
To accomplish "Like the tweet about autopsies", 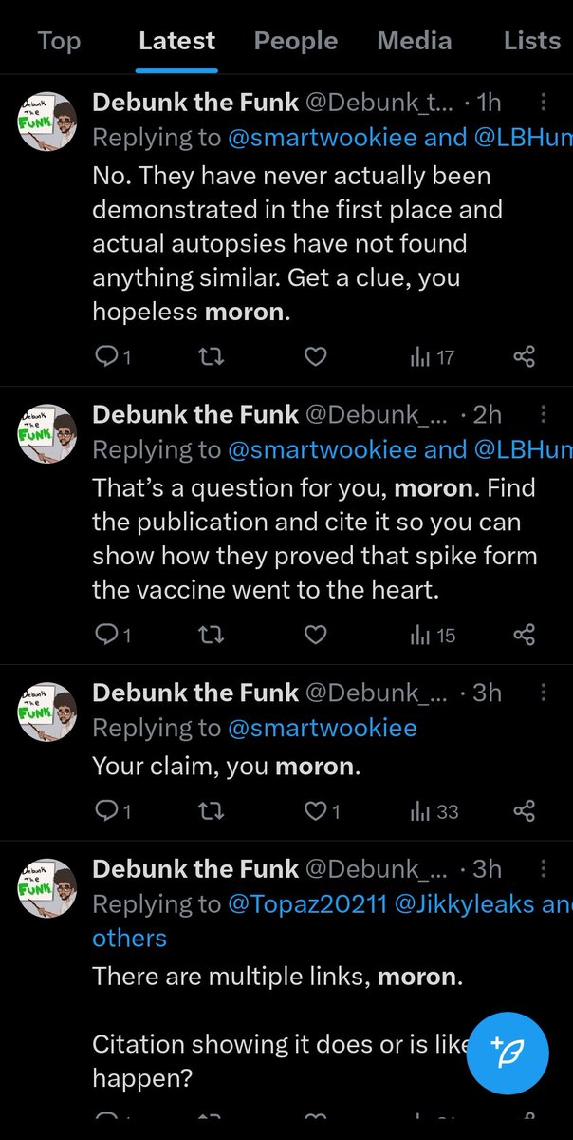I will coord(315,357).
